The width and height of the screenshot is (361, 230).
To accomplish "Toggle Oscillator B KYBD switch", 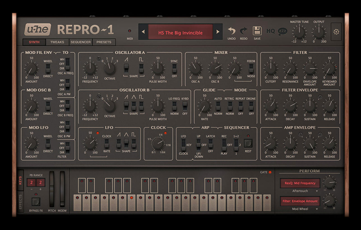I will (x=185, y=106).
